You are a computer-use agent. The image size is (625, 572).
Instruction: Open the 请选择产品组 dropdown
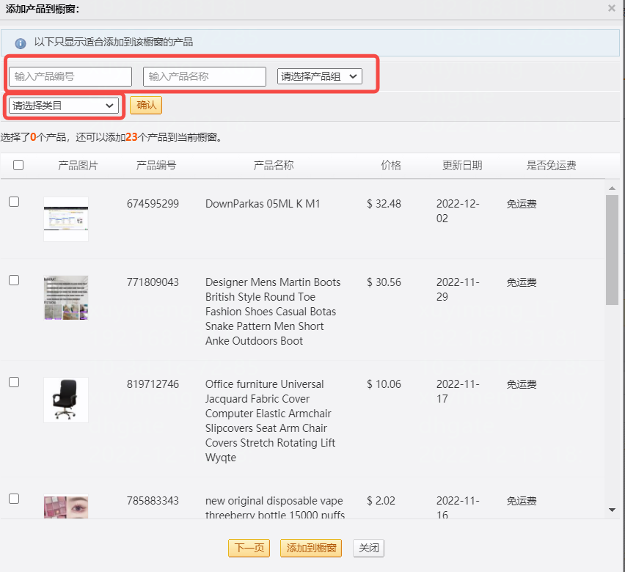(x=320, y=76)
